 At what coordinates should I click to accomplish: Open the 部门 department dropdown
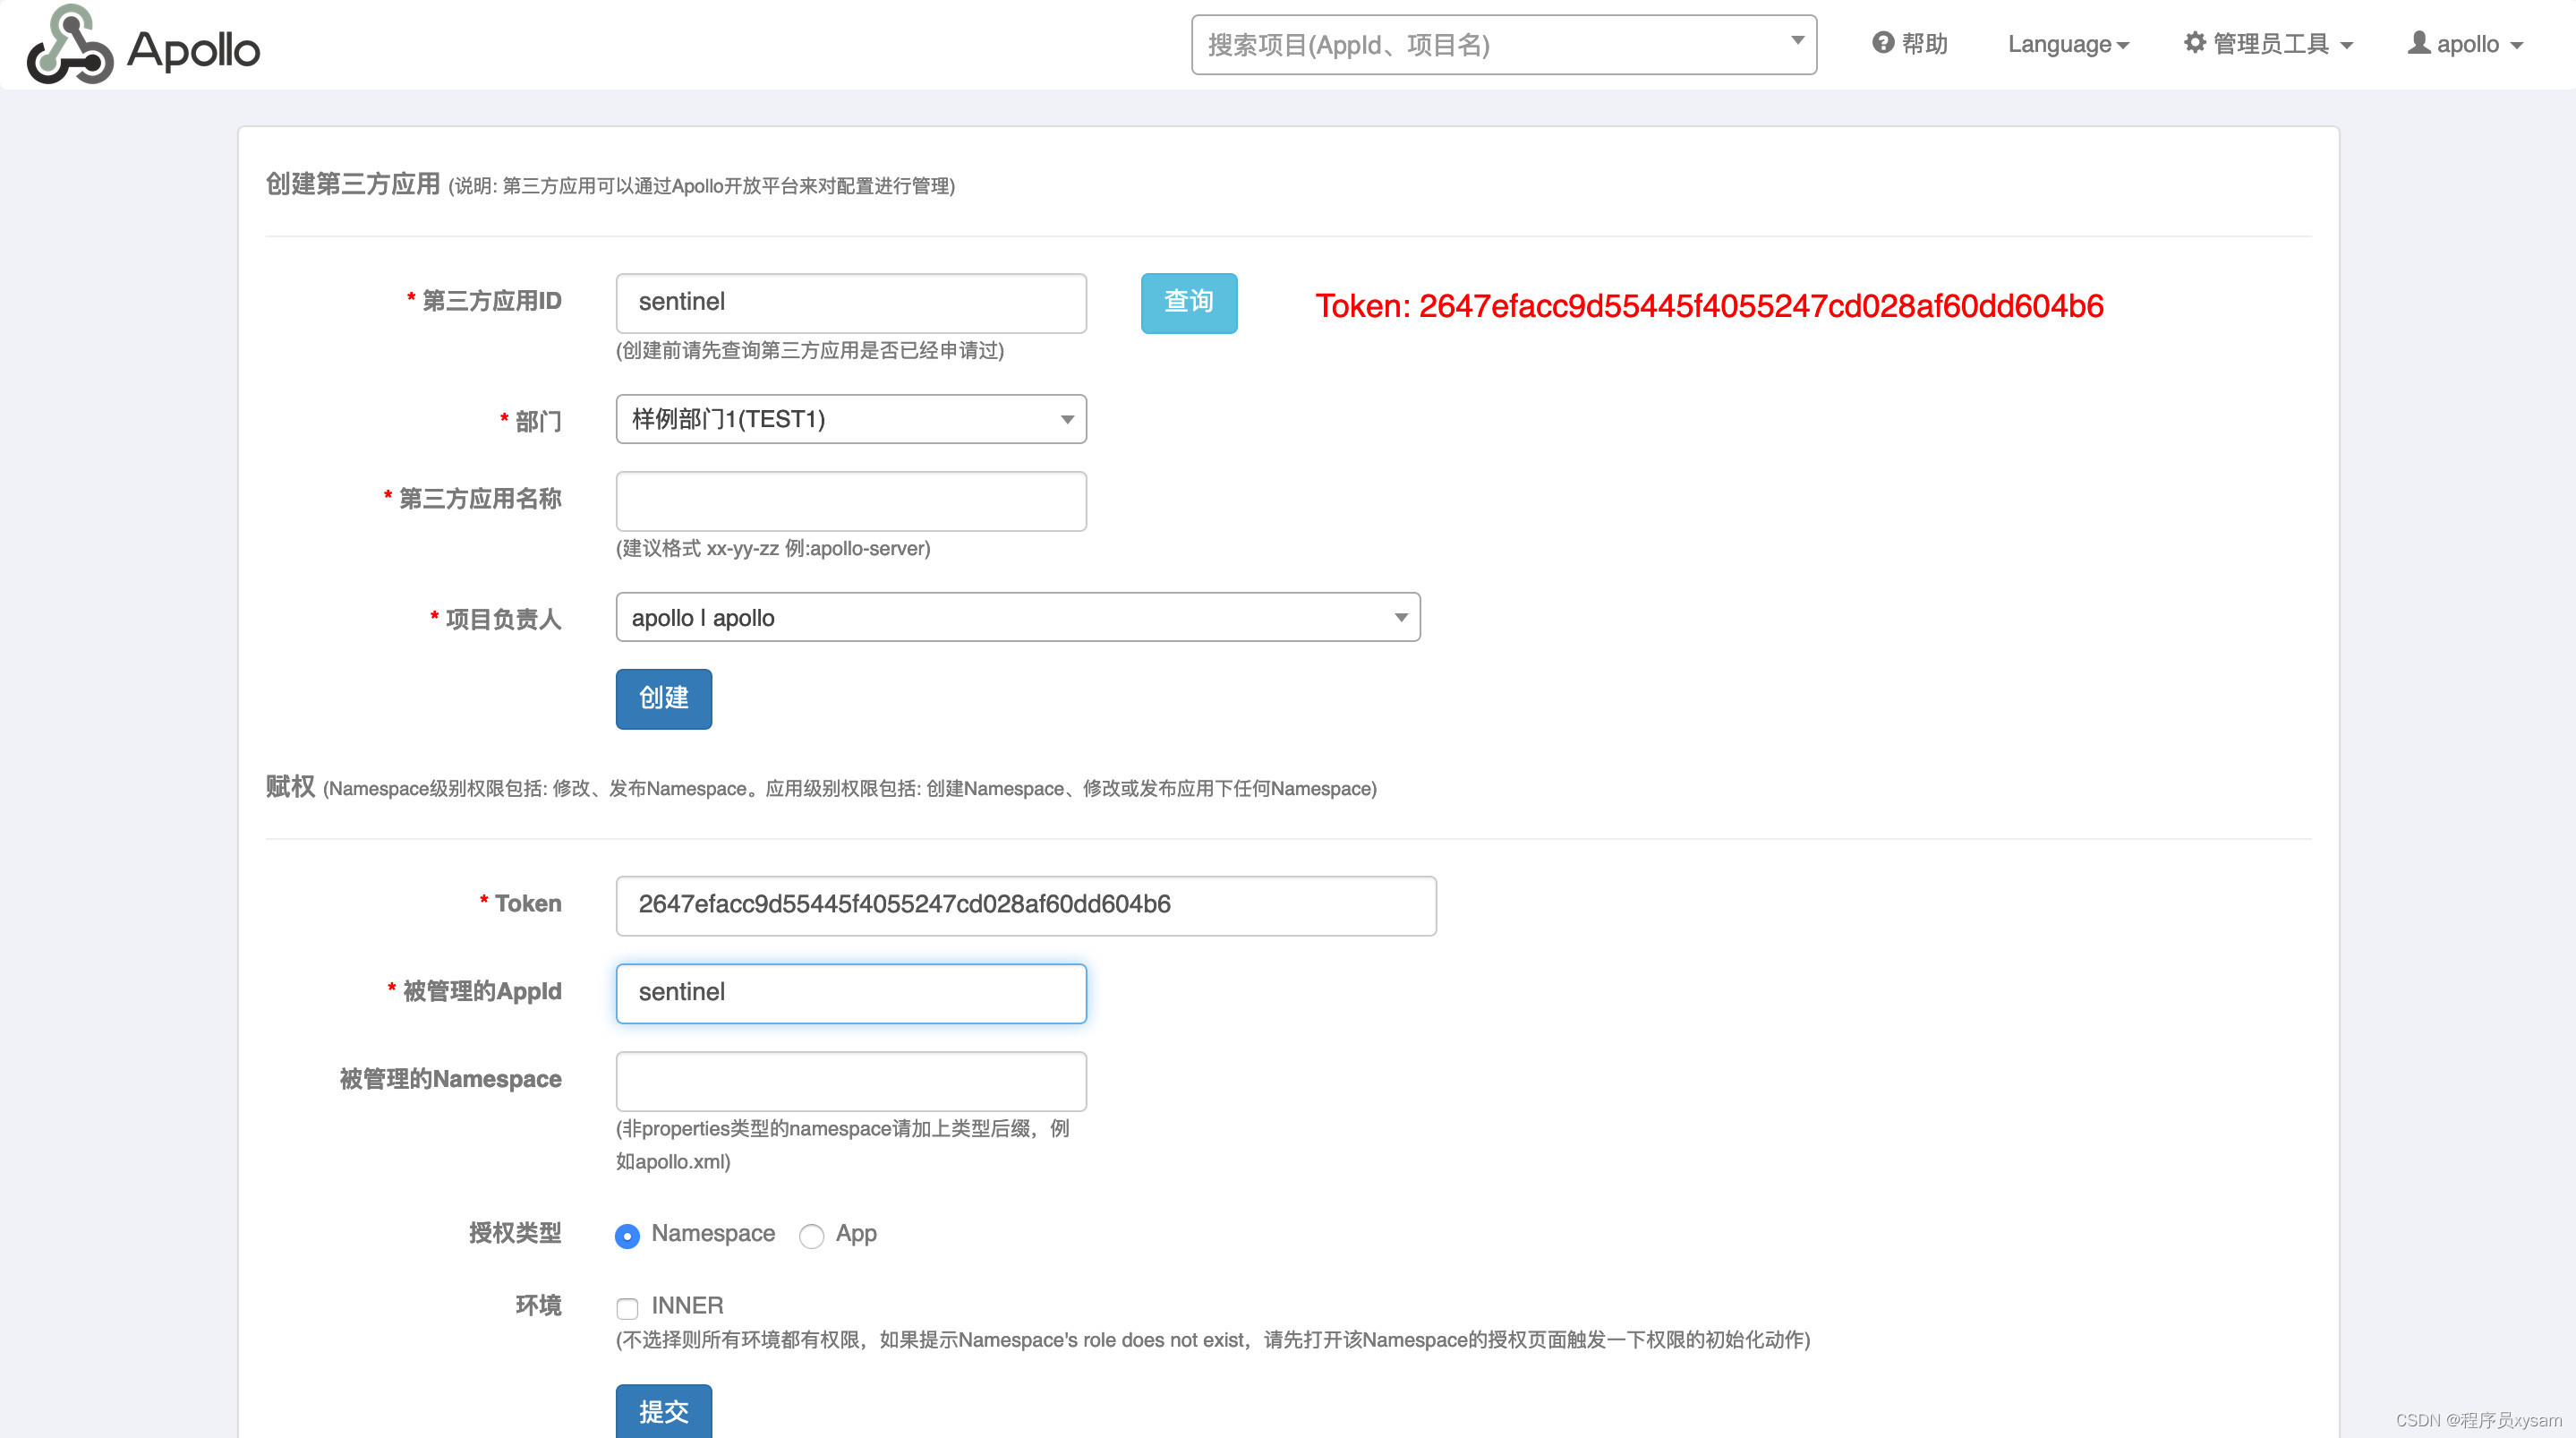click(x=850, y=419)
